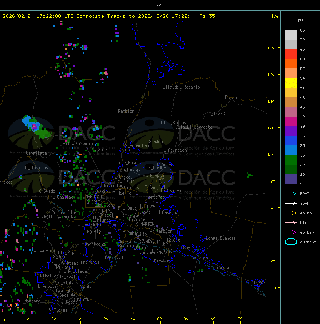Select the C_Guido map label
320x324 pixels.
[47, 191]
